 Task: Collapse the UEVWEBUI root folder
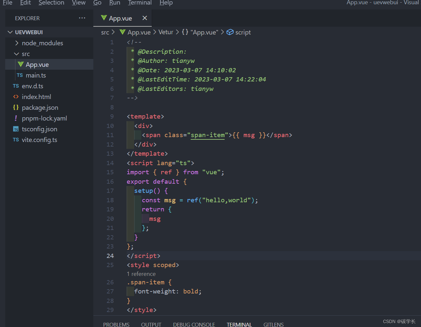(x=10, y=32)
